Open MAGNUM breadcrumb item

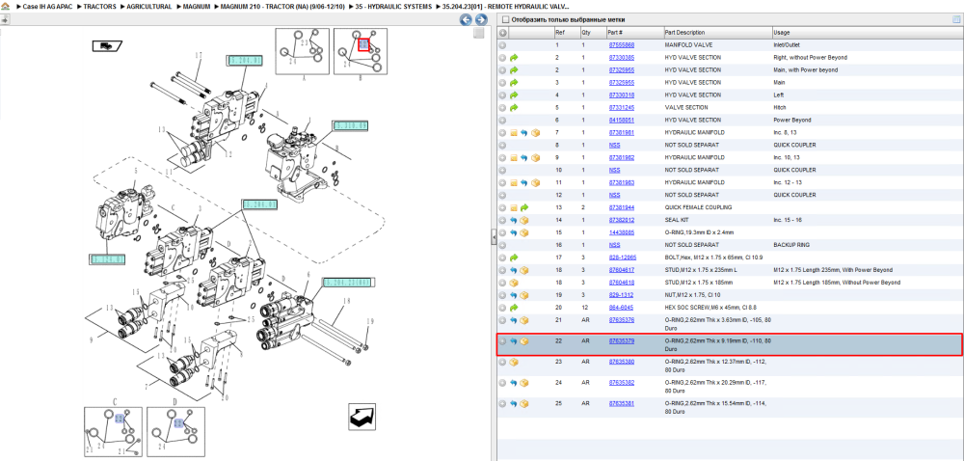coord(197,7)
